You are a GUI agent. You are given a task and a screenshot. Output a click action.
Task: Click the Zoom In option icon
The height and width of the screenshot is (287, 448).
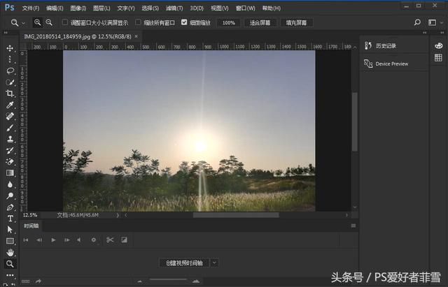[37, 22]
